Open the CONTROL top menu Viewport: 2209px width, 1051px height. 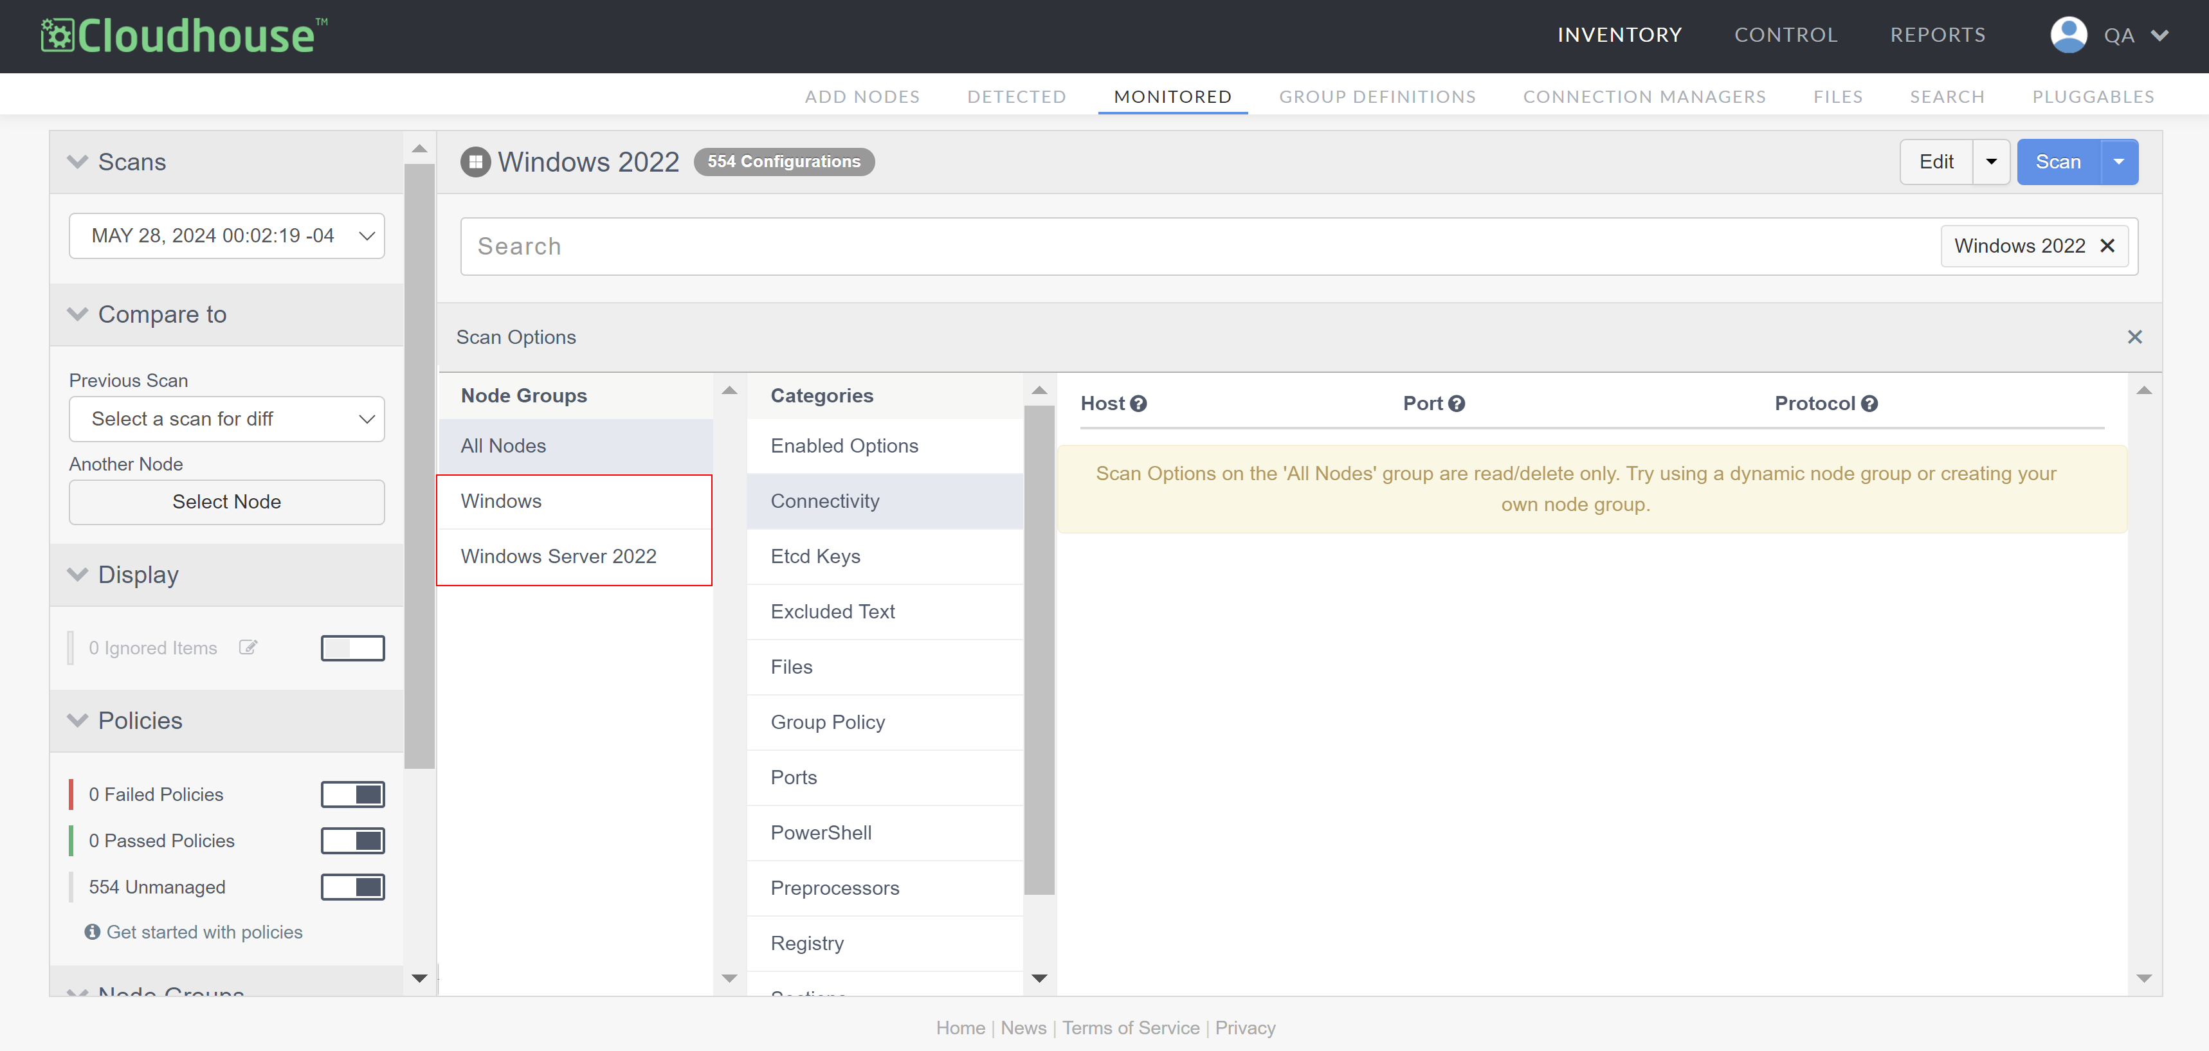pyautogui.click(x=1785, y=35)
